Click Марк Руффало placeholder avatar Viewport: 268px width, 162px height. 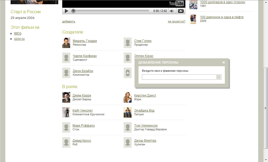coord(66,127)
